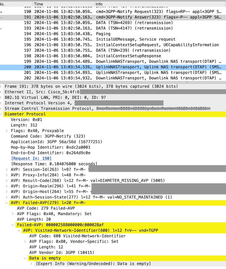This screenshot has height=269, width=226.
Task: Select packet 196 InitialContextSetupRequest
Action: pyautogui.click(x=113, y=45)
